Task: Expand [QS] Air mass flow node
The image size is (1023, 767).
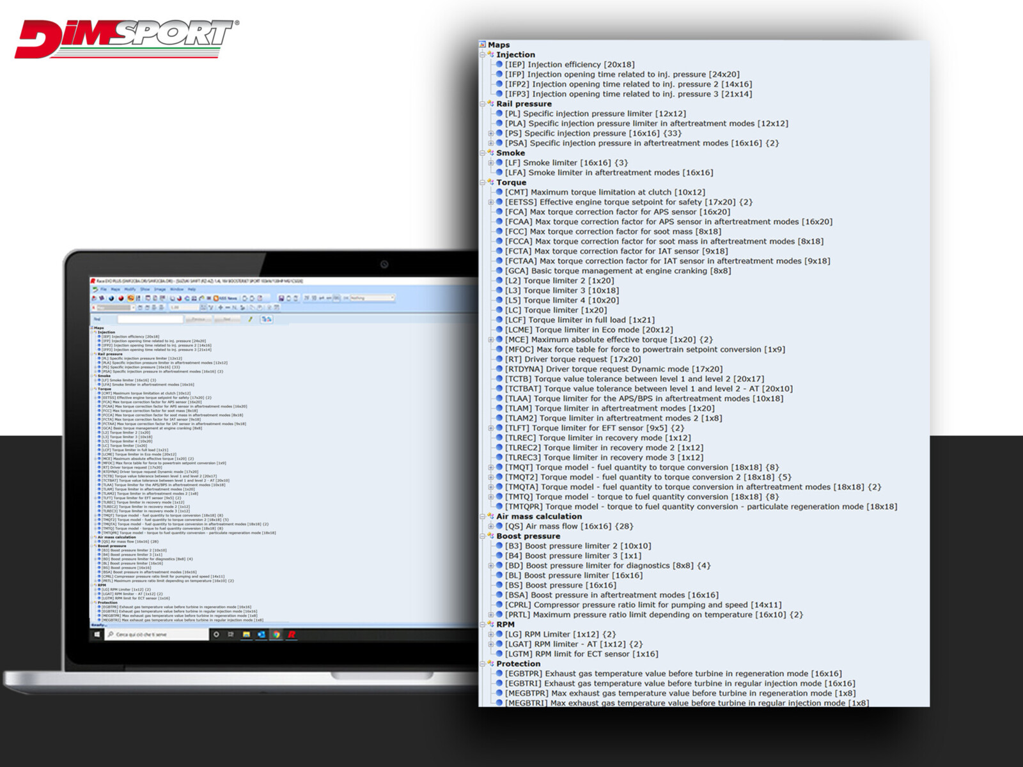Action: click(x=491, y=527)
